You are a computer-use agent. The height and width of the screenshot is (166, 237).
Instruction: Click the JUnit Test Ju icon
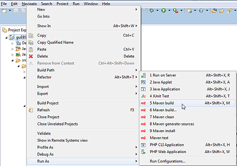click(x=143, y=96)
